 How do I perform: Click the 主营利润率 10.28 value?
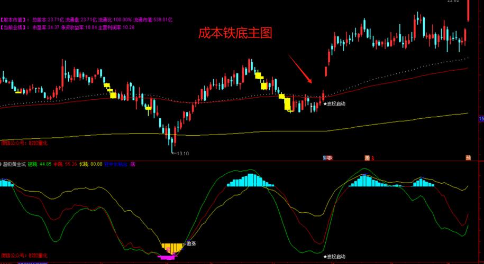(x=116, y=27)
